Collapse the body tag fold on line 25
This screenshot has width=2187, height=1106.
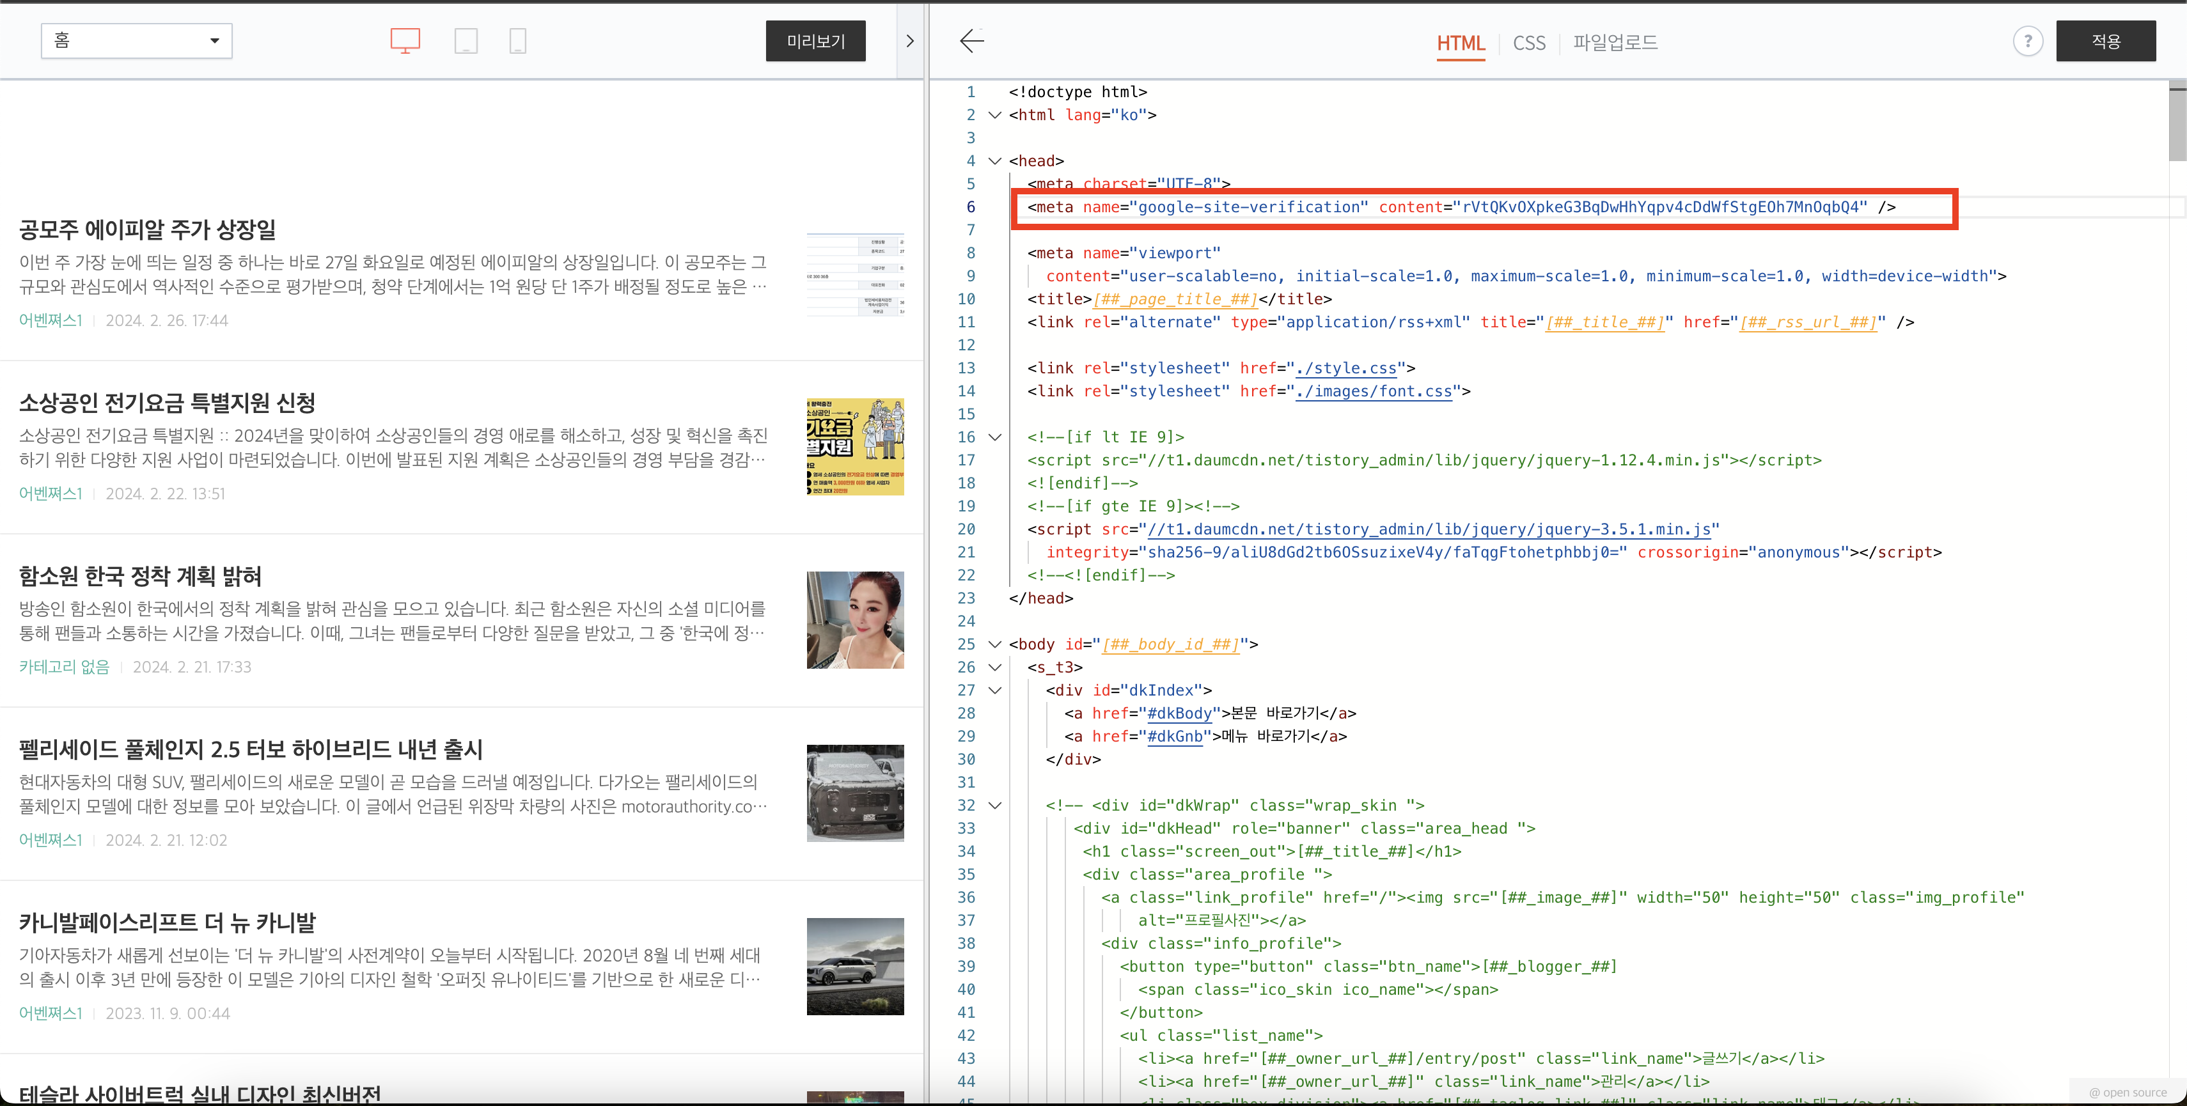tap(995, 644)
